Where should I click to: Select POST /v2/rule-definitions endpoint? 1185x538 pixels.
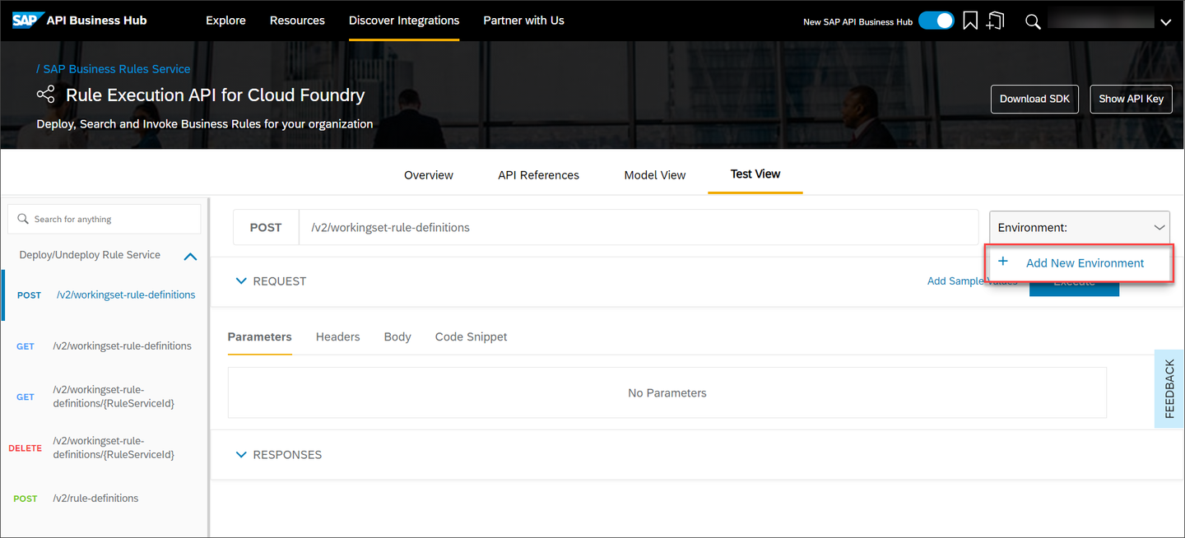[x=105, y=499]
